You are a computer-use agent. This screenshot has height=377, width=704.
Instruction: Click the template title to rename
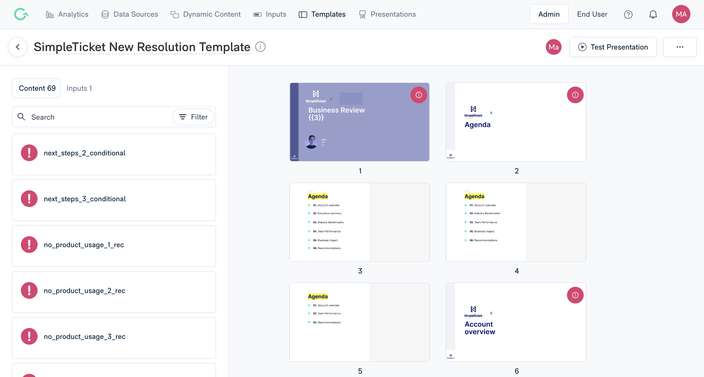tap(142, 47)
